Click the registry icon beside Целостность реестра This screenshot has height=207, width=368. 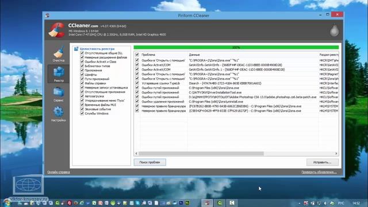point(76,49)
